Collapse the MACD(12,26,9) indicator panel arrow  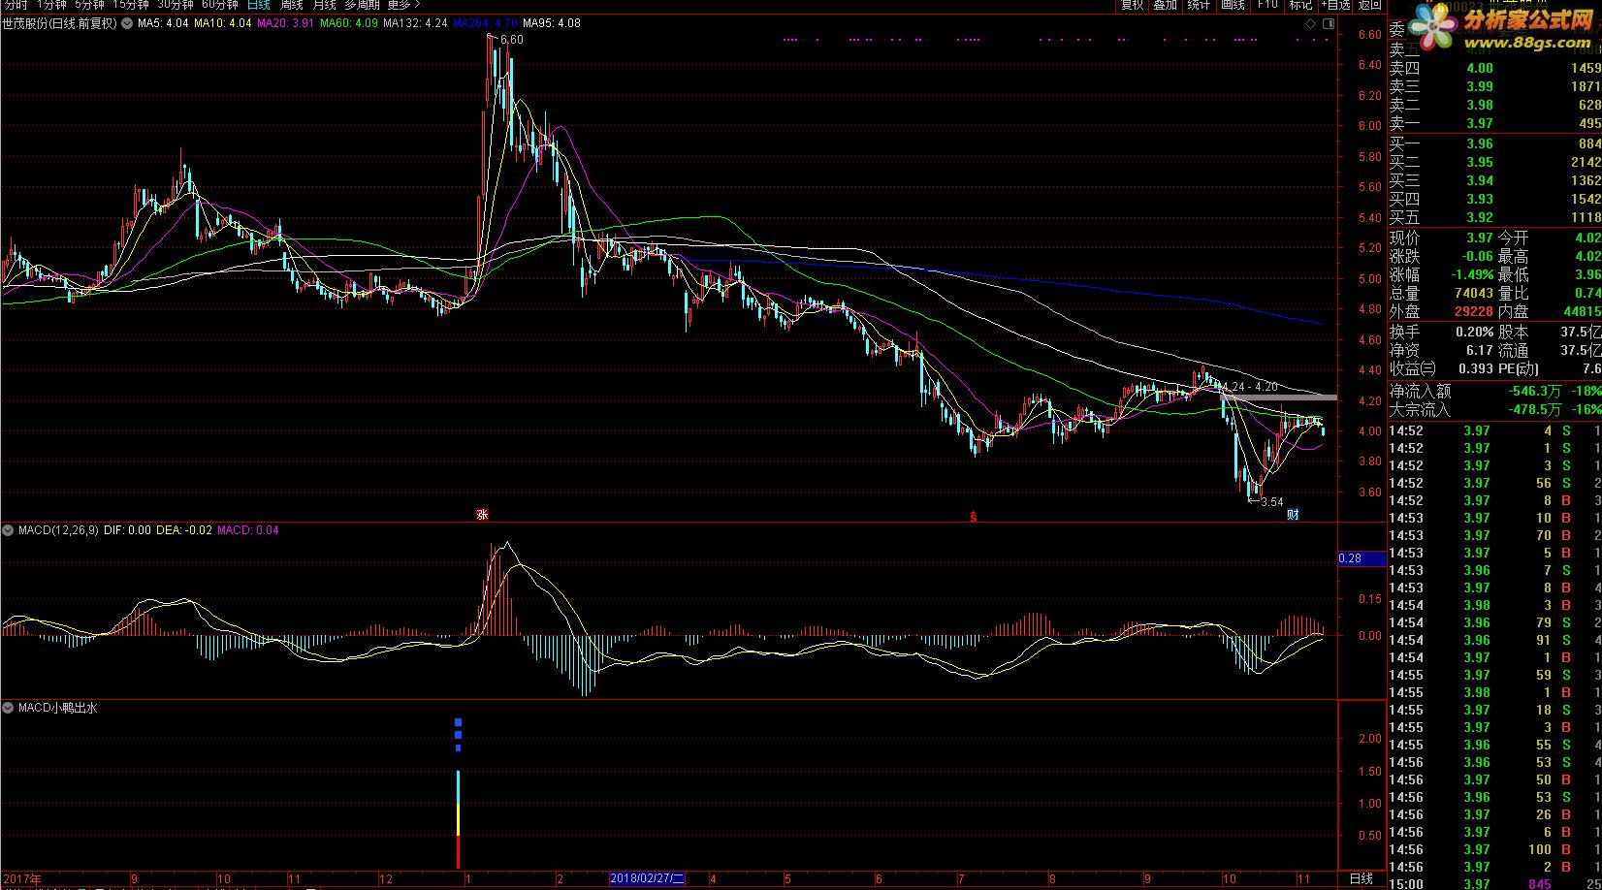[8, 530]
